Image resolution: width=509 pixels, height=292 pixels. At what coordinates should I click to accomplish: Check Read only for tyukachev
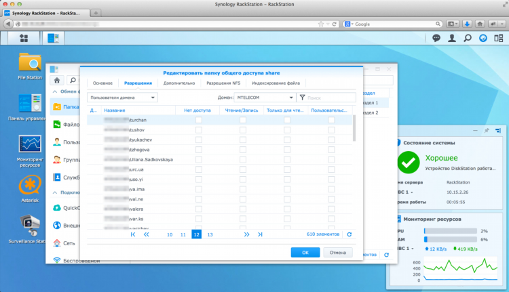287,140
